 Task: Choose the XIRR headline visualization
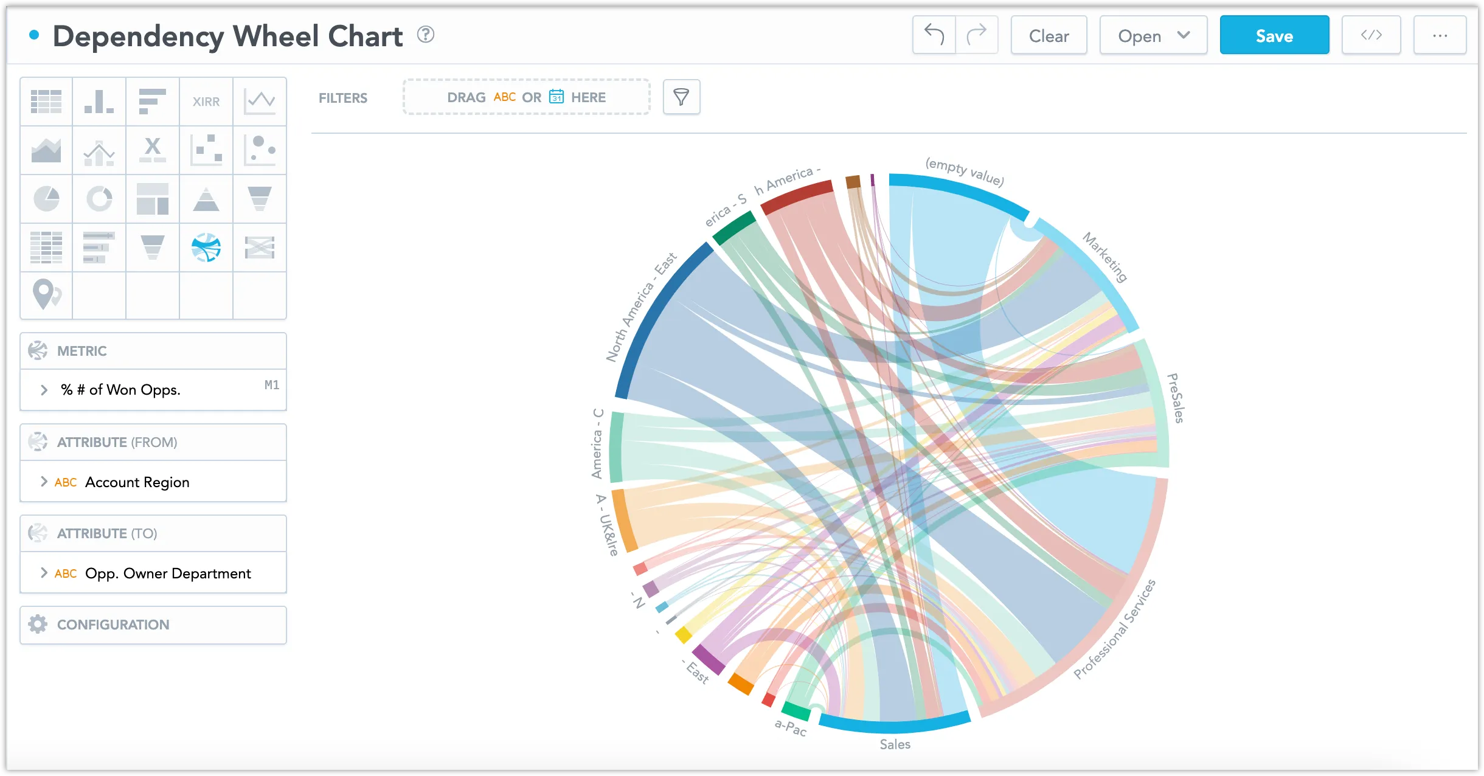(206, 101)
